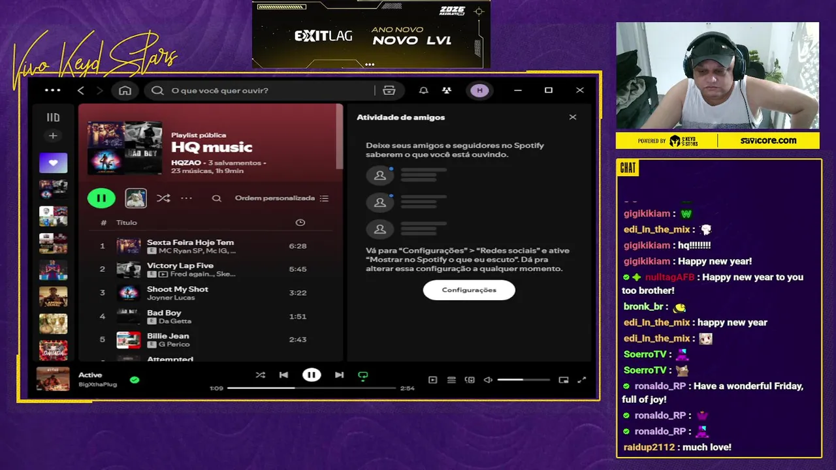The height and width of the screenshot is (470, 836).
Task: Toggle shuffle in the player bar
Action: tap(261, 375)
